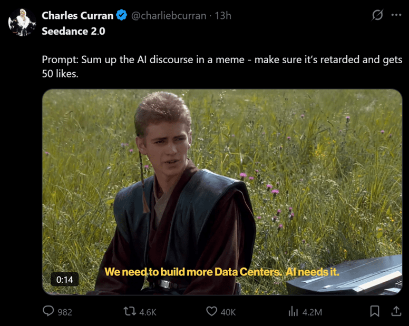The image size is (409, 326).
Task: Open the 13h timestamp link
Action: tap(223, 16)
